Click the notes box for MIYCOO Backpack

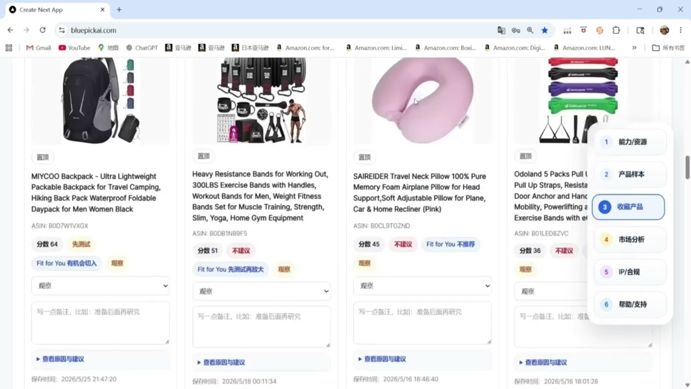tap(100, 323)
